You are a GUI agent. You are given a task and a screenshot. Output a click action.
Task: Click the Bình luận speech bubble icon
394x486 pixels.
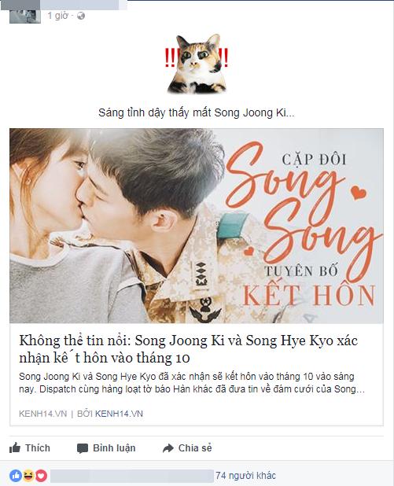coord(82,448)
